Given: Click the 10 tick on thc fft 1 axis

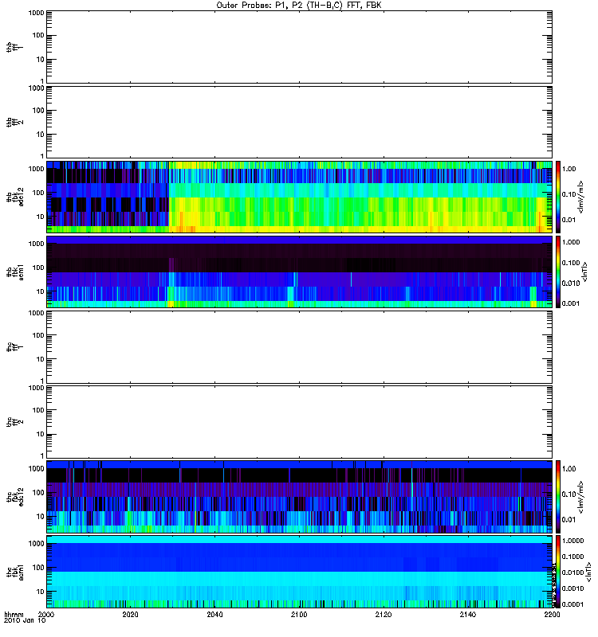Looking at the screenshot, I should 41,360.
